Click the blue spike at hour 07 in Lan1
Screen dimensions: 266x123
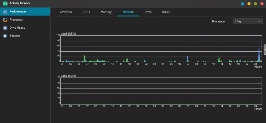187,59
